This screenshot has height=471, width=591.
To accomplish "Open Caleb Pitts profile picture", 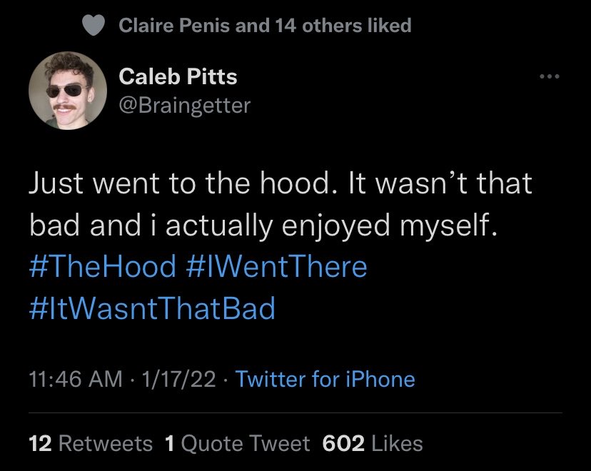I will coord(68,91).
